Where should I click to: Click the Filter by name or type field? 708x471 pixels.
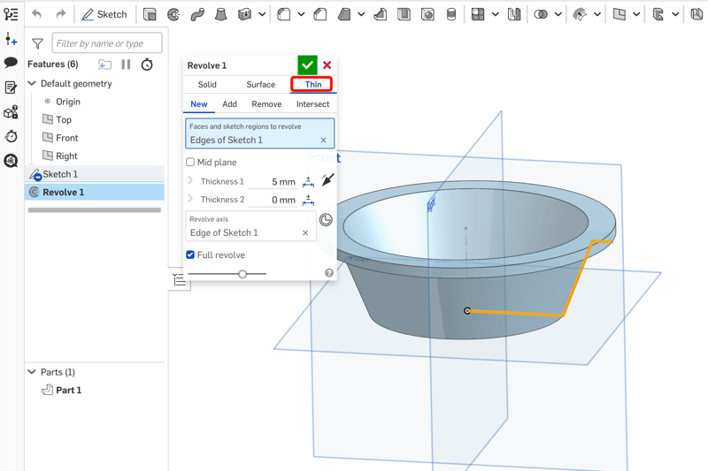pyautogui.click(x=106, y=43)
